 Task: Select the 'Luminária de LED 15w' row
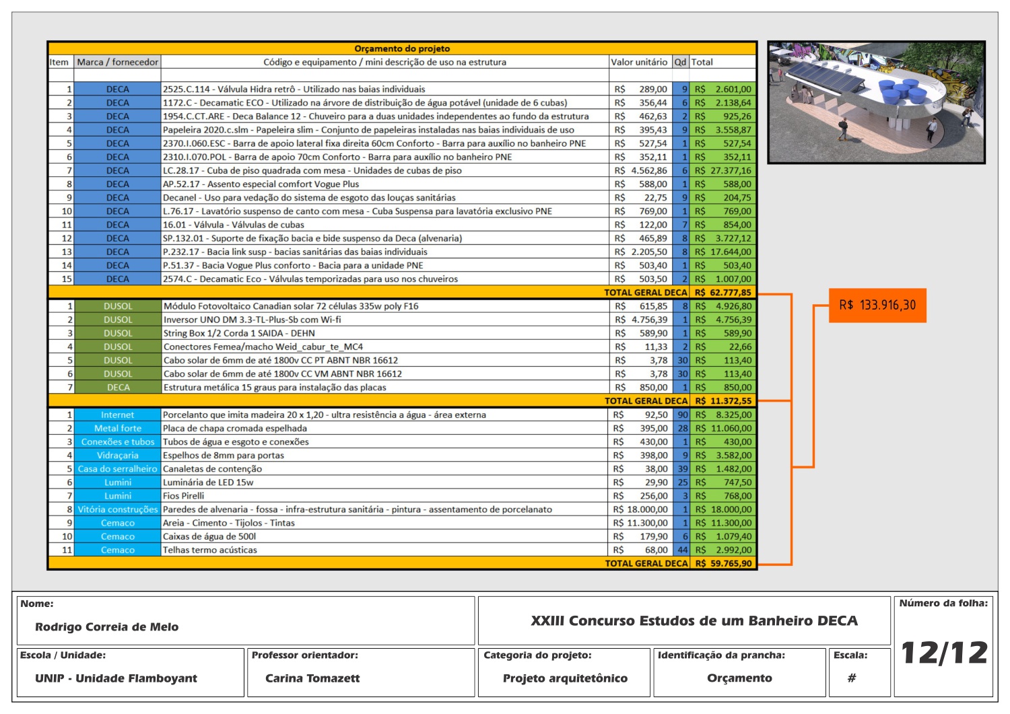(x=402, y=482)
